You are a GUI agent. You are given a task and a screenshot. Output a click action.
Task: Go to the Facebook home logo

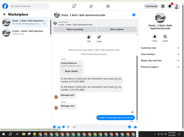pos(5,6)
